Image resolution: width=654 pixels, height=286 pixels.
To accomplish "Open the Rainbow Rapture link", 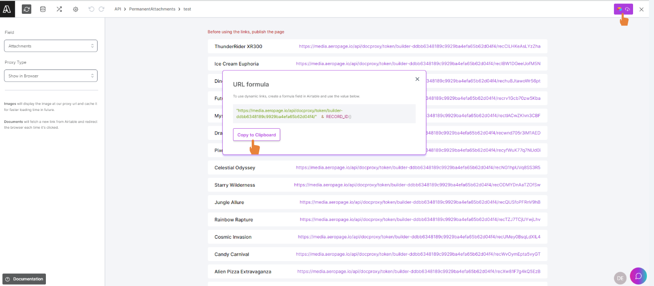I will [x=420, y=220].
